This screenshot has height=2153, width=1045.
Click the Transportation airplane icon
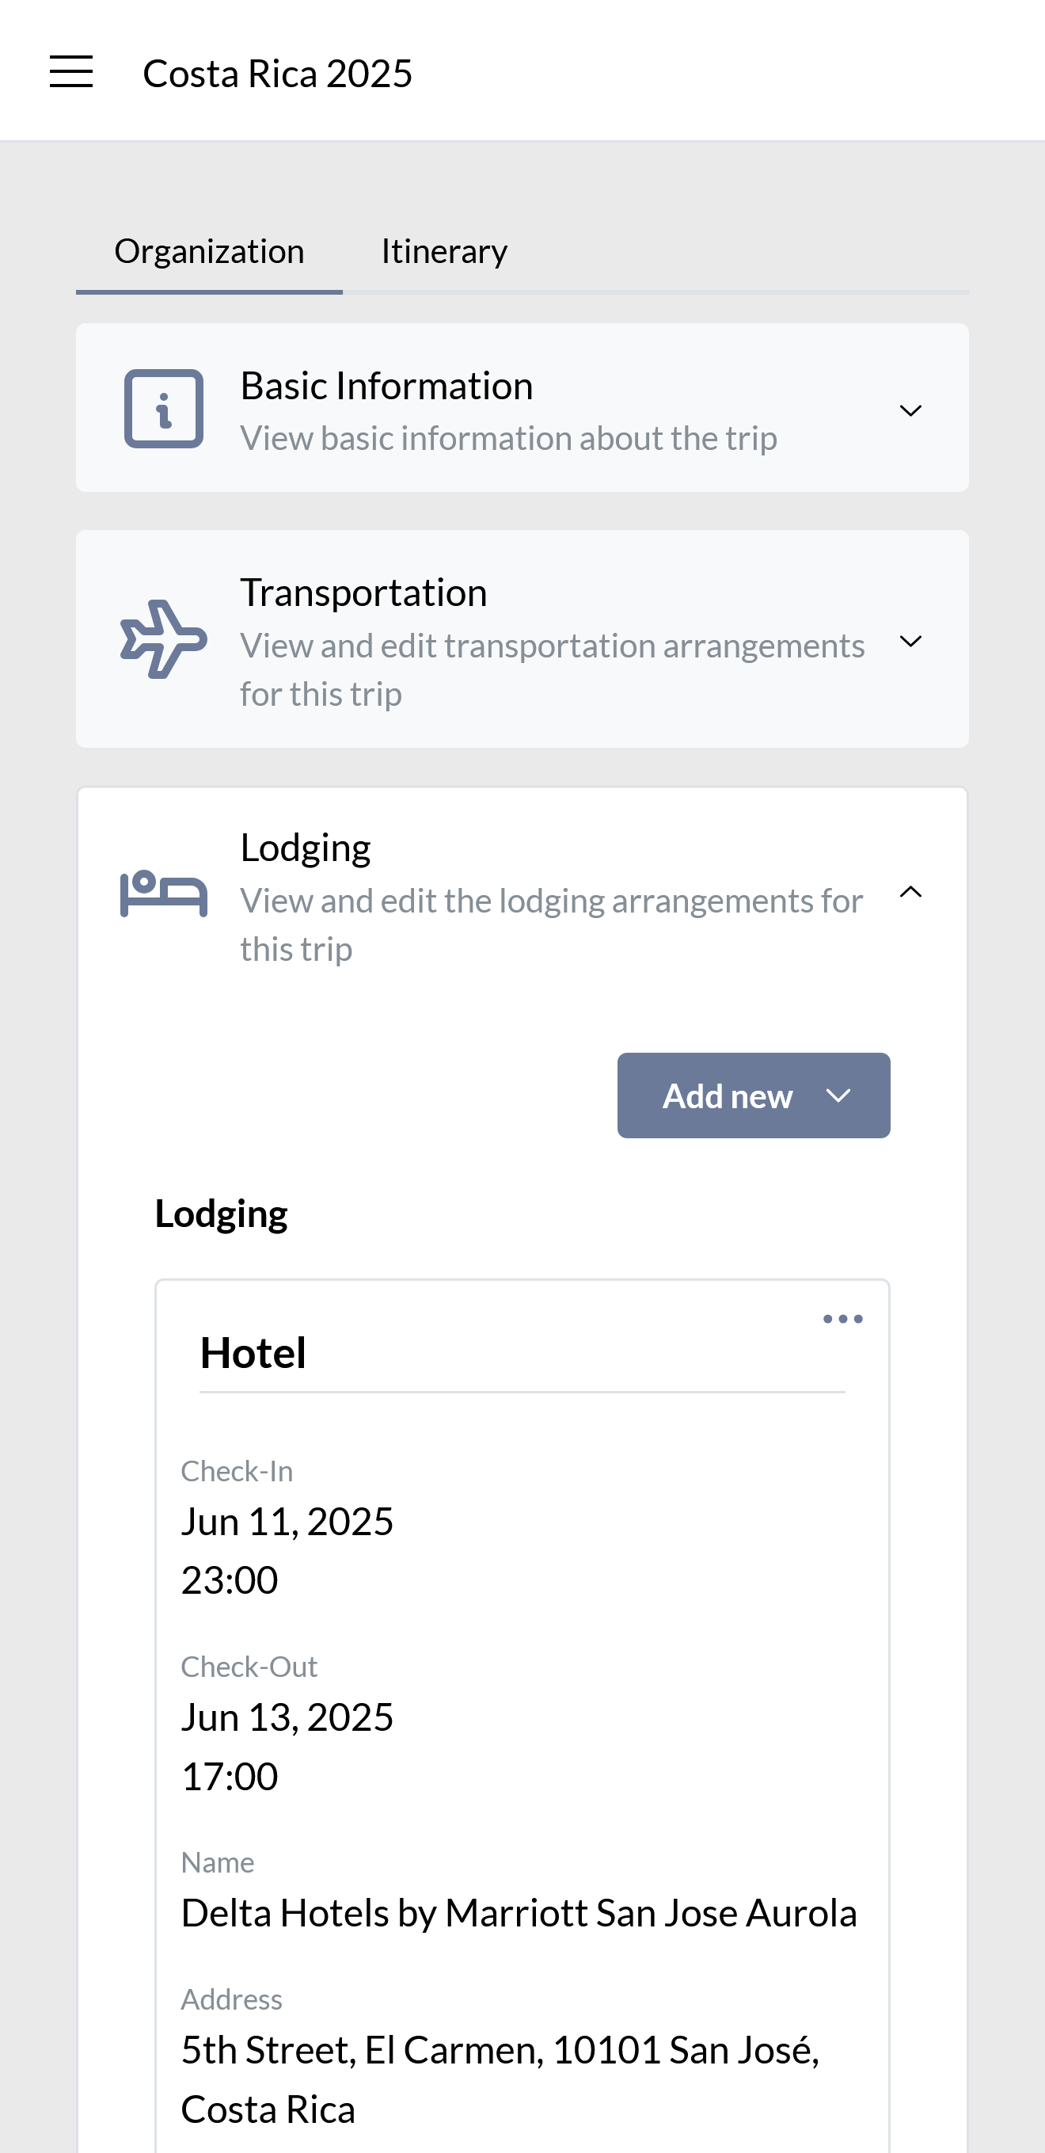click(164, 639)
